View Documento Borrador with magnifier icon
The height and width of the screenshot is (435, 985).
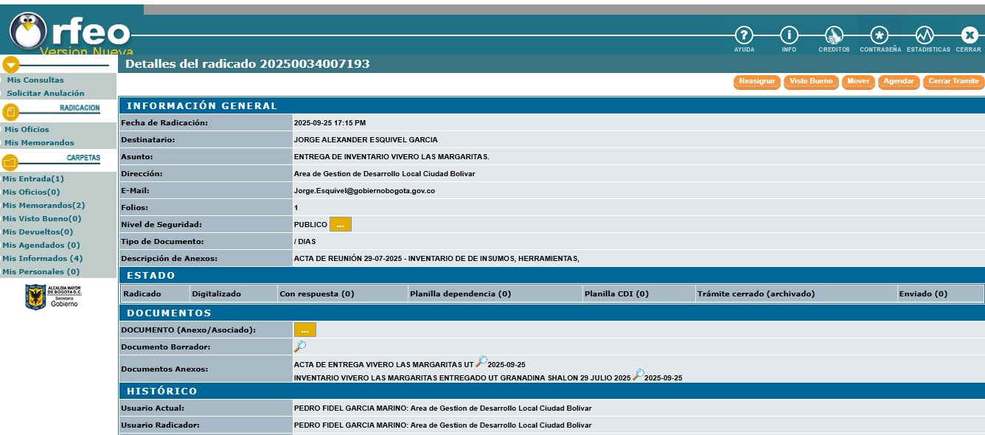click(300, 347)
